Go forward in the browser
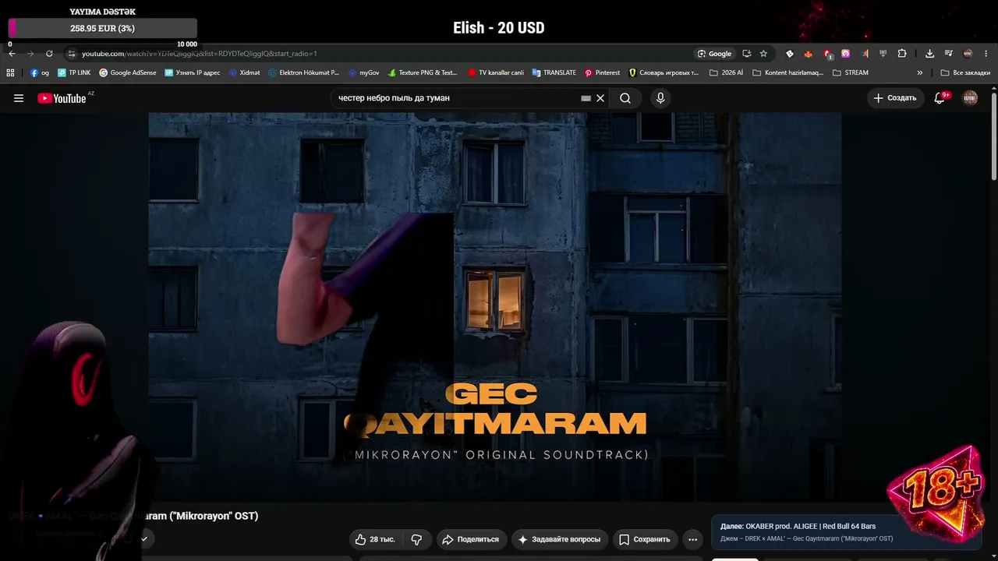This screenshot has height=561, width=998. point(30,54)
